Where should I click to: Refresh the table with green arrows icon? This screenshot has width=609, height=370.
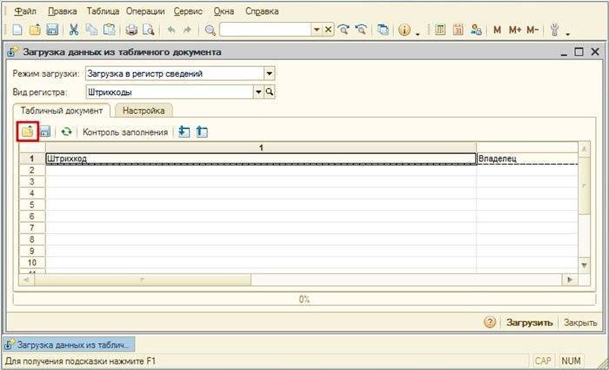(x=66, y=131)
